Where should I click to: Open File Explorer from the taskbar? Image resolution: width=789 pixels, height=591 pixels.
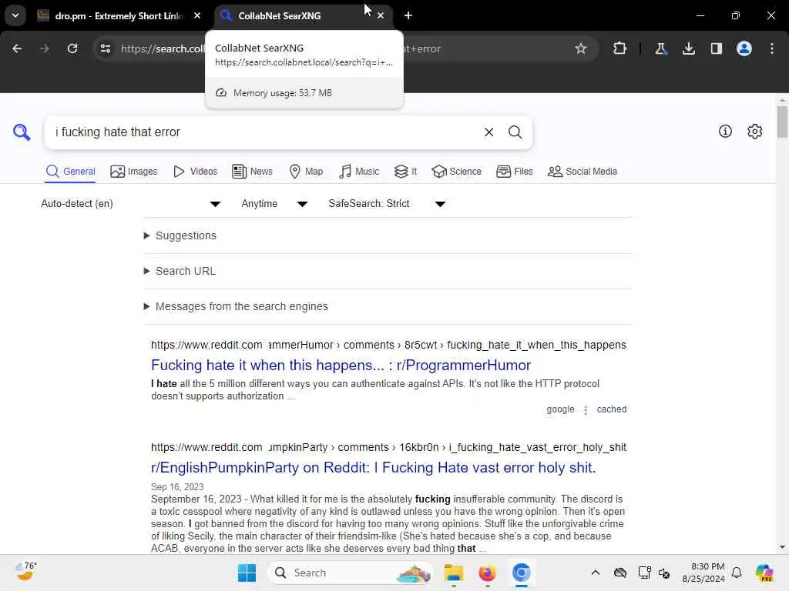tap(453, 573)
